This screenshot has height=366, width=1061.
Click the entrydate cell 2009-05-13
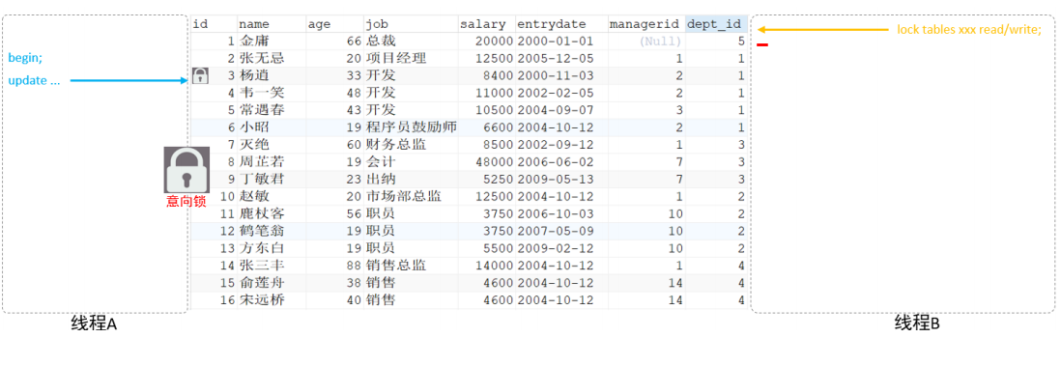[x=555, y=179]
